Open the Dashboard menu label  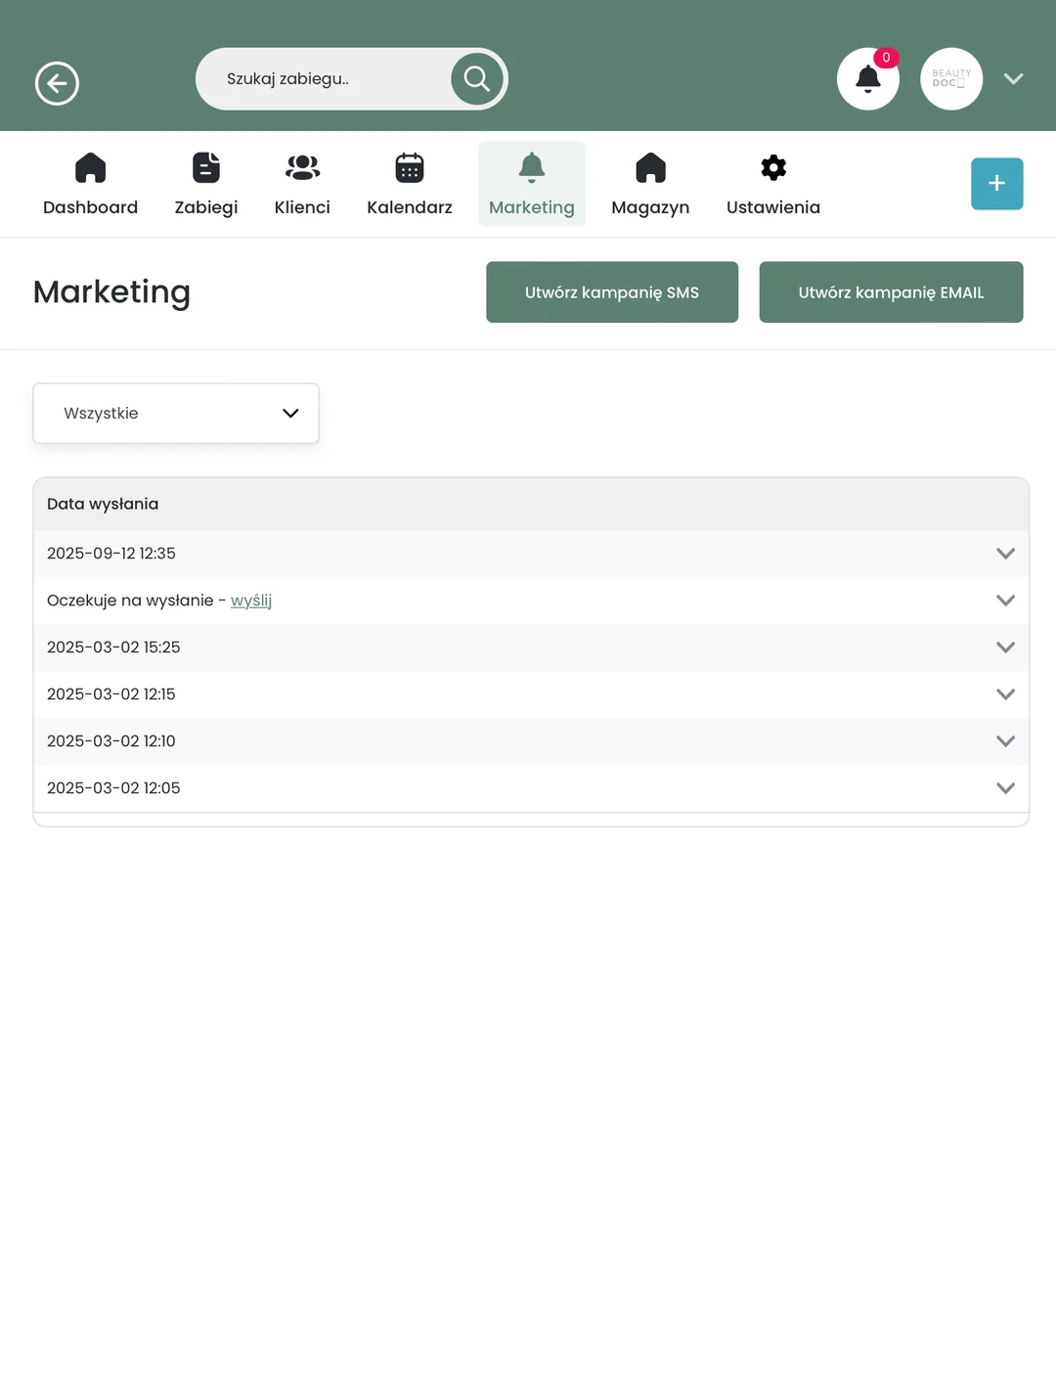tap(90, 207)
